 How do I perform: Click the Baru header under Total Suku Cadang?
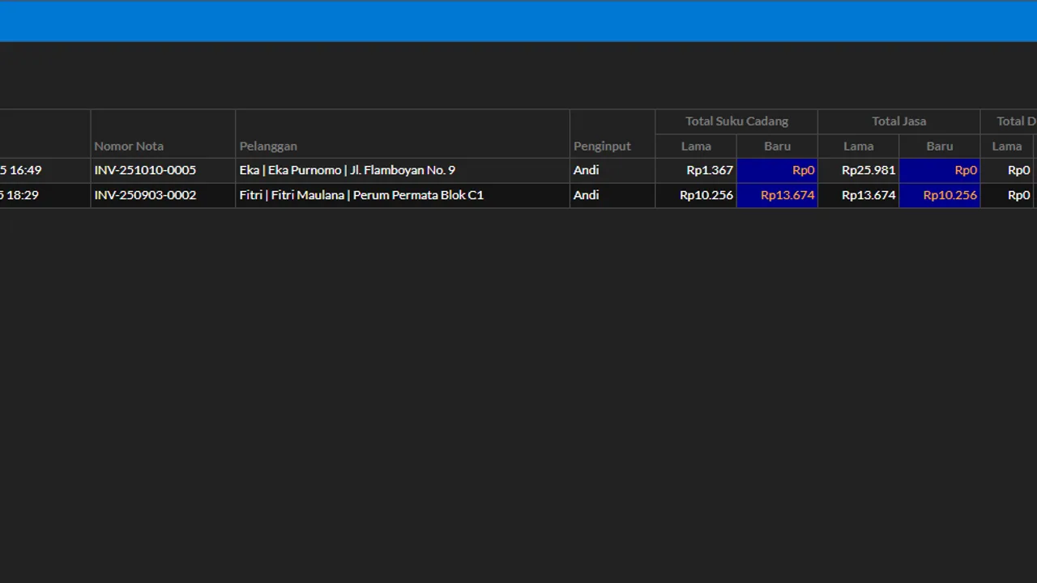[777, 146]
